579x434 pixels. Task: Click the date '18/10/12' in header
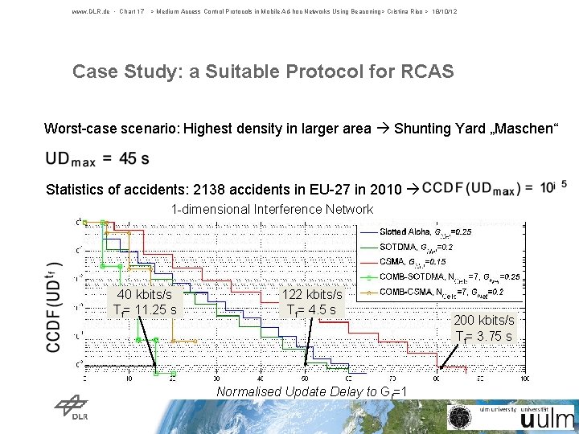[445, 11]
